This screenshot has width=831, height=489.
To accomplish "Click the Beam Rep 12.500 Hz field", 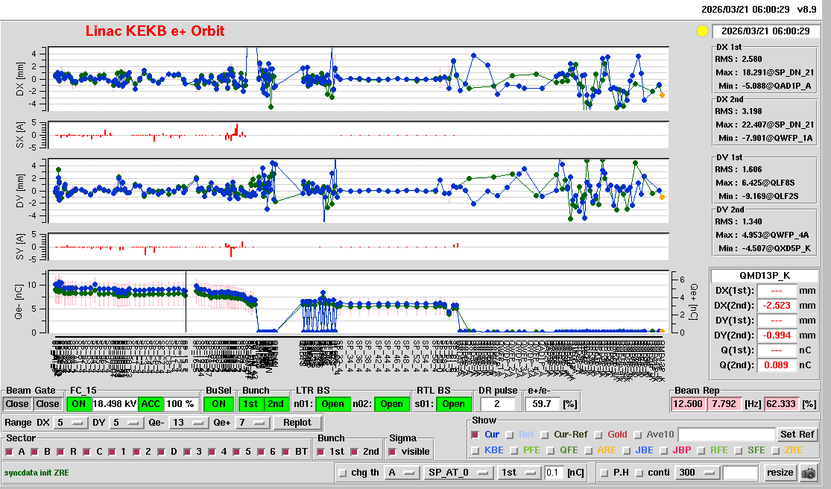I will 689,404.
